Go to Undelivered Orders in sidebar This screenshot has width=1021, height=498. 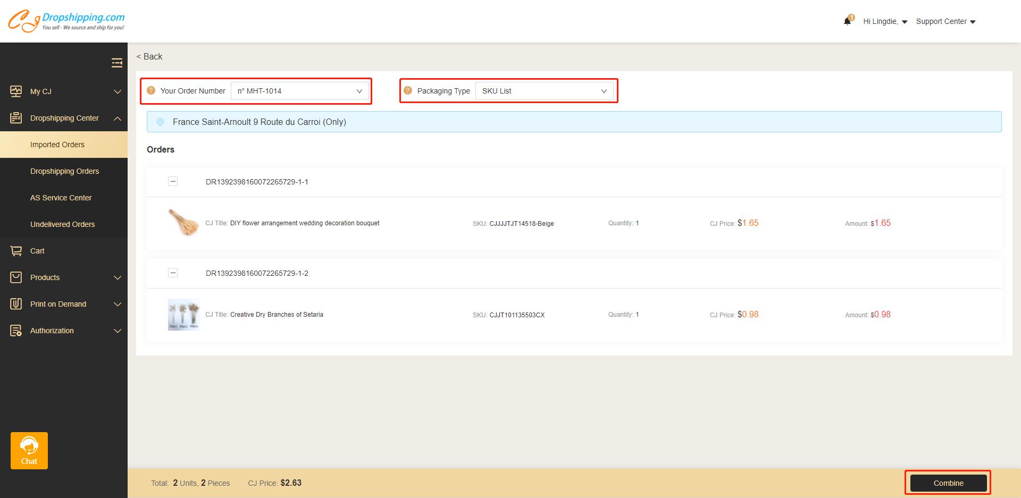[x=62, y=224]
